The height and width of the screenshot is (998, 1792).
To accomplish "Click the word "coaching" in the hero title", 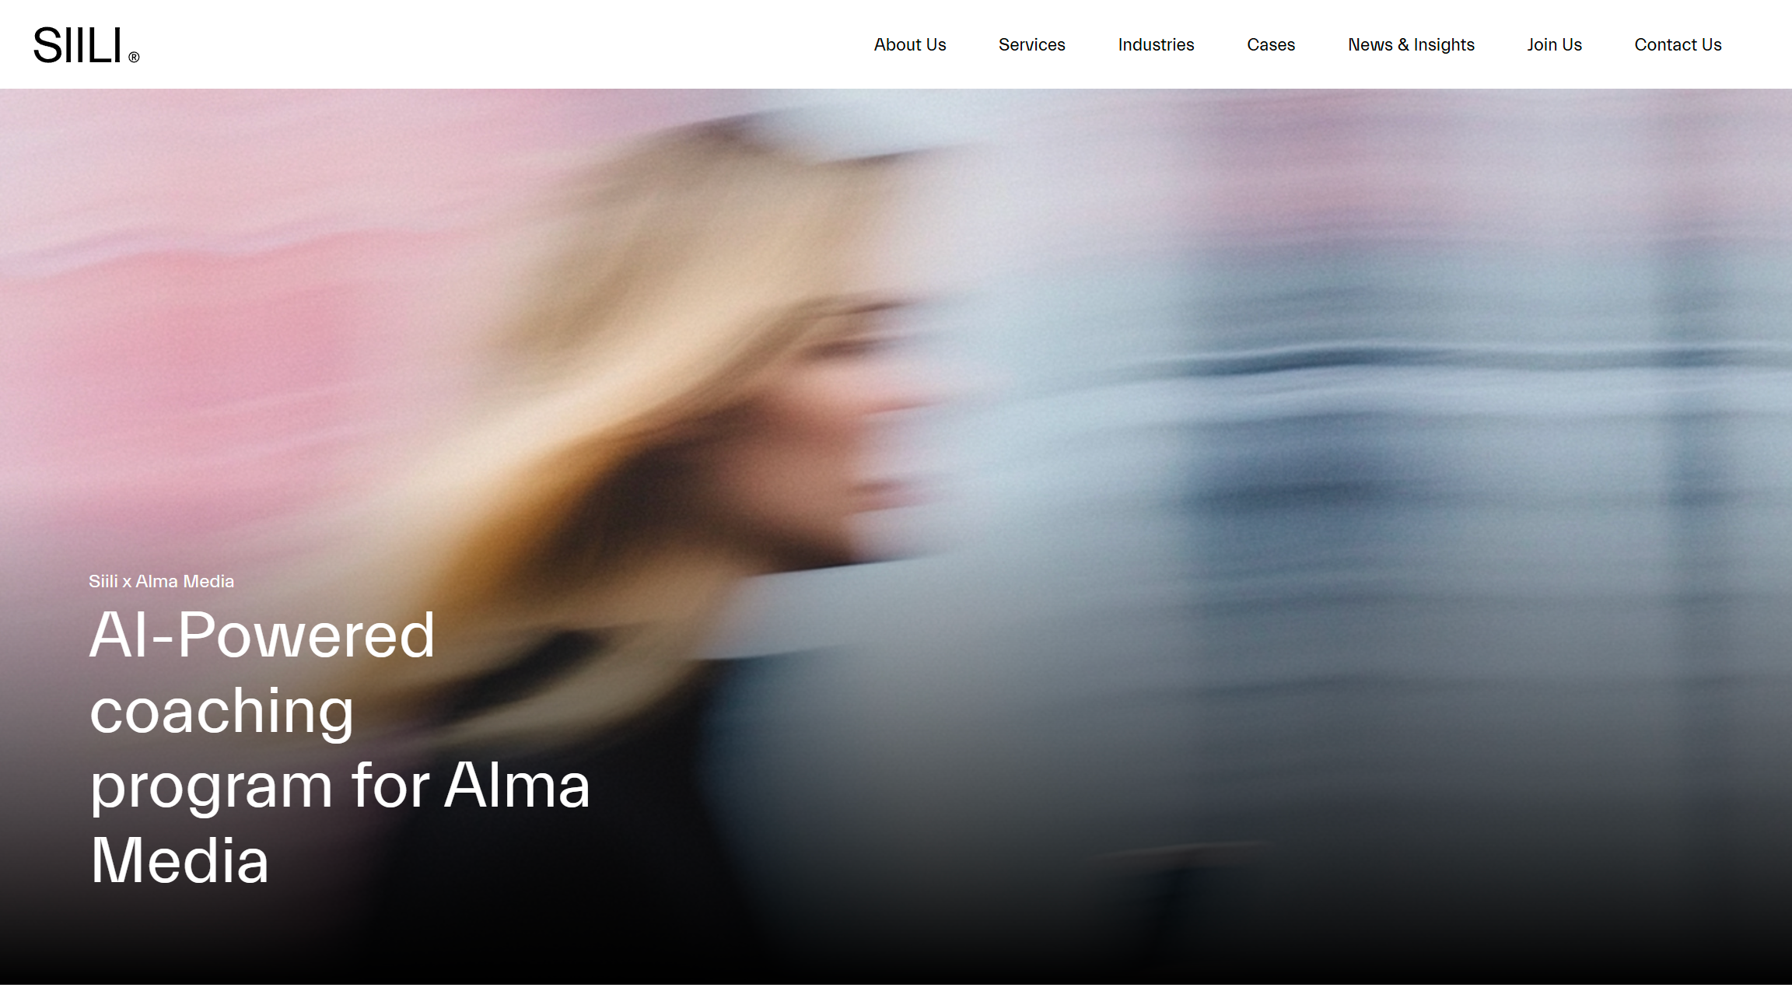I will (x=222, y=710).
